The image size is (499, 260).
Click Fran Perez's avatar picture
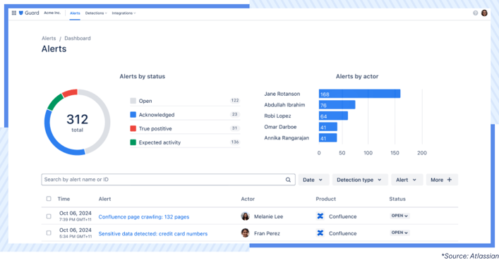(x=245, y=233)
